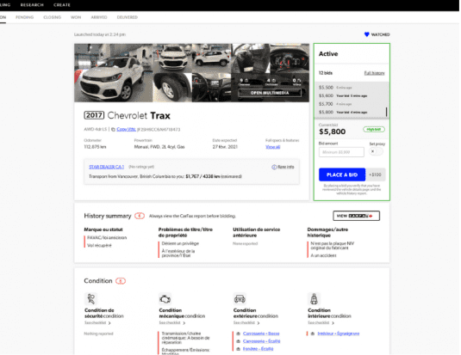Click the exterior condition car icon
Viewport: 461px width, 355px height.
pos(240,299)
